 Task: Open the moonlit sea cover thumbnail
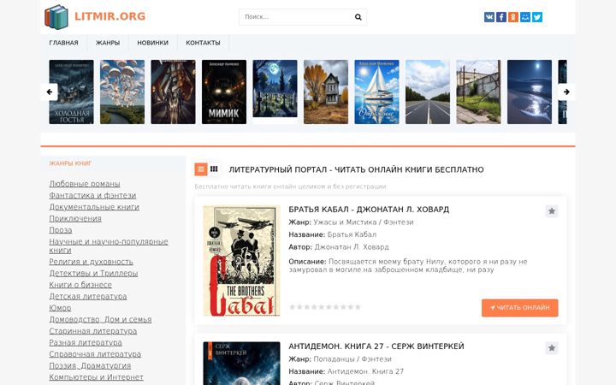pyautogui.click(x=530, y=92)
